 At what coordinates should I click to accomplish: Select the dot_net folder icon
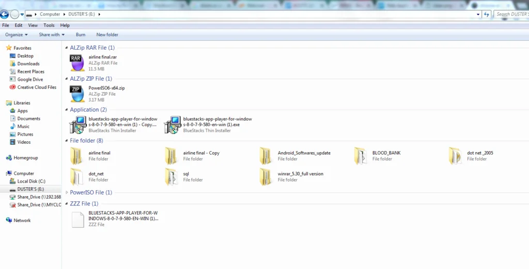(x=76, y=177)
